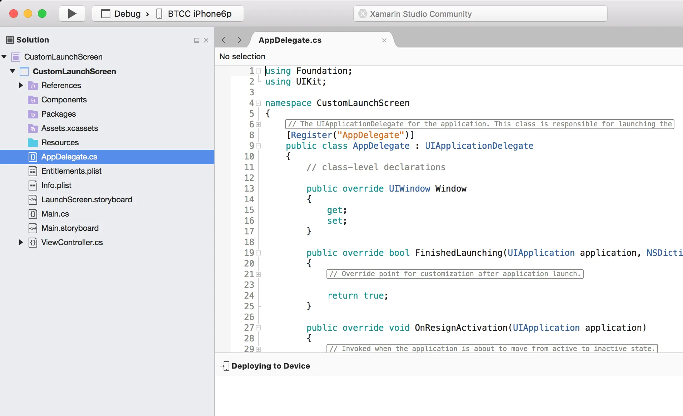Click the Main.cs file icon
The width and height of the screenshot is (683, 416).
tap(33, 214)
